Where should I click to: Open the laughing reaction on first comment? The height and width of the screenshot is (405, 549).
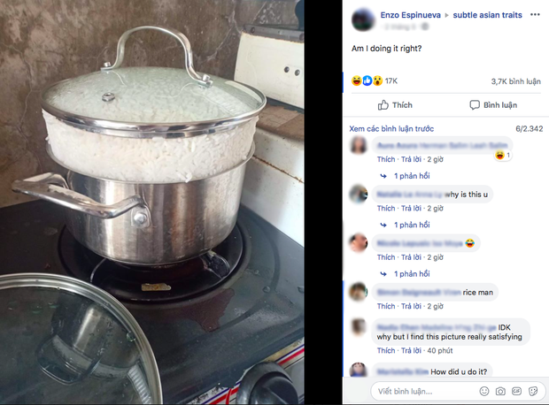click(x=503, y=155)
